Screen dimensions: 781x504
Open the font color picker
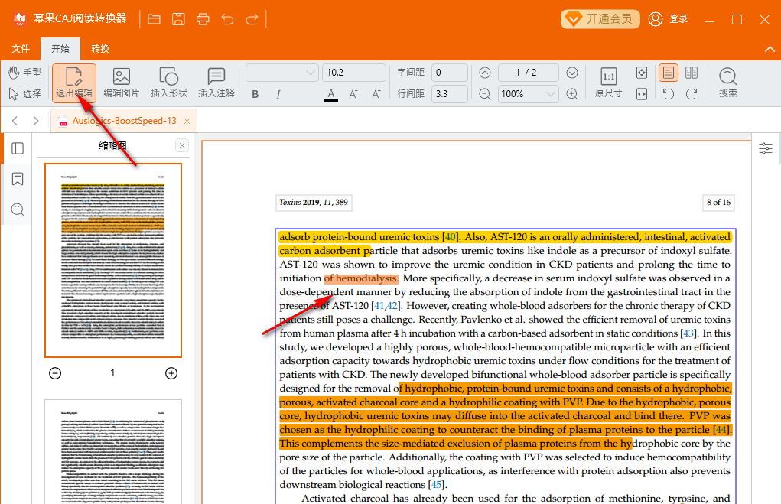331,94
